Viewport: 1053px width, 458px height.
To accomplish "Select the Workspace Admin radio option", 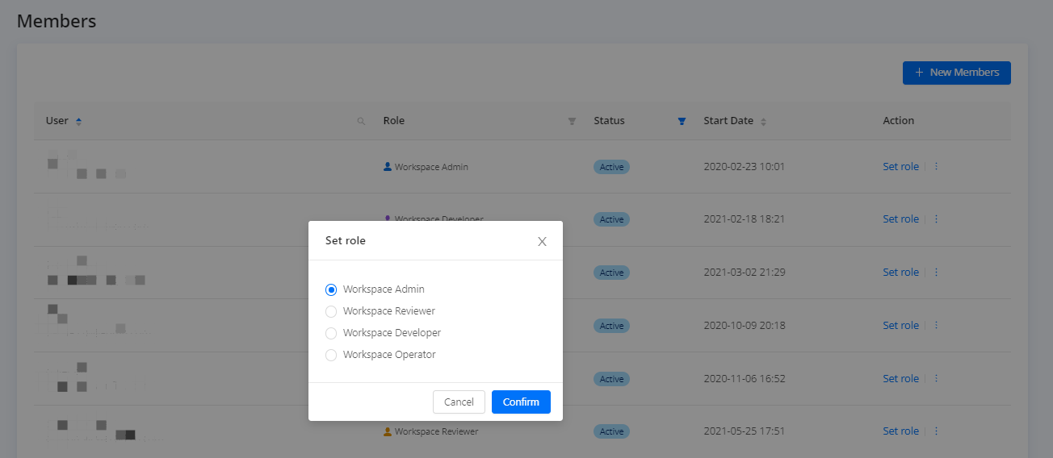I will [x=331, y=289].
